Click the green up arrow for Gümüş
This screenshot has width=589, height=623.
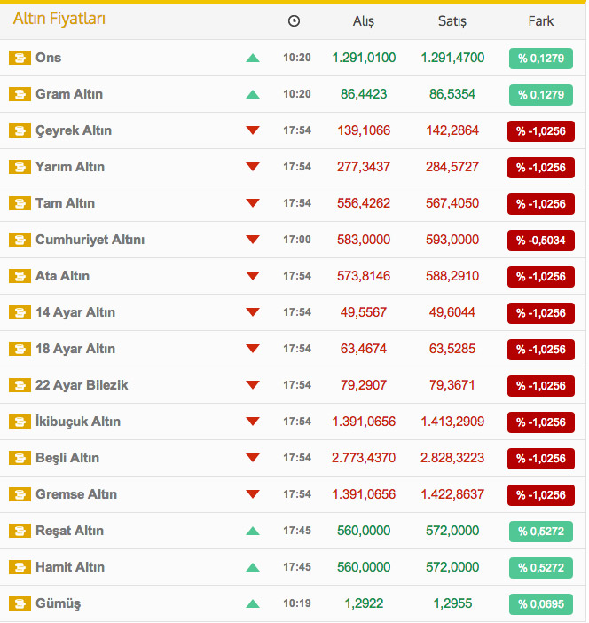(253, 604)
